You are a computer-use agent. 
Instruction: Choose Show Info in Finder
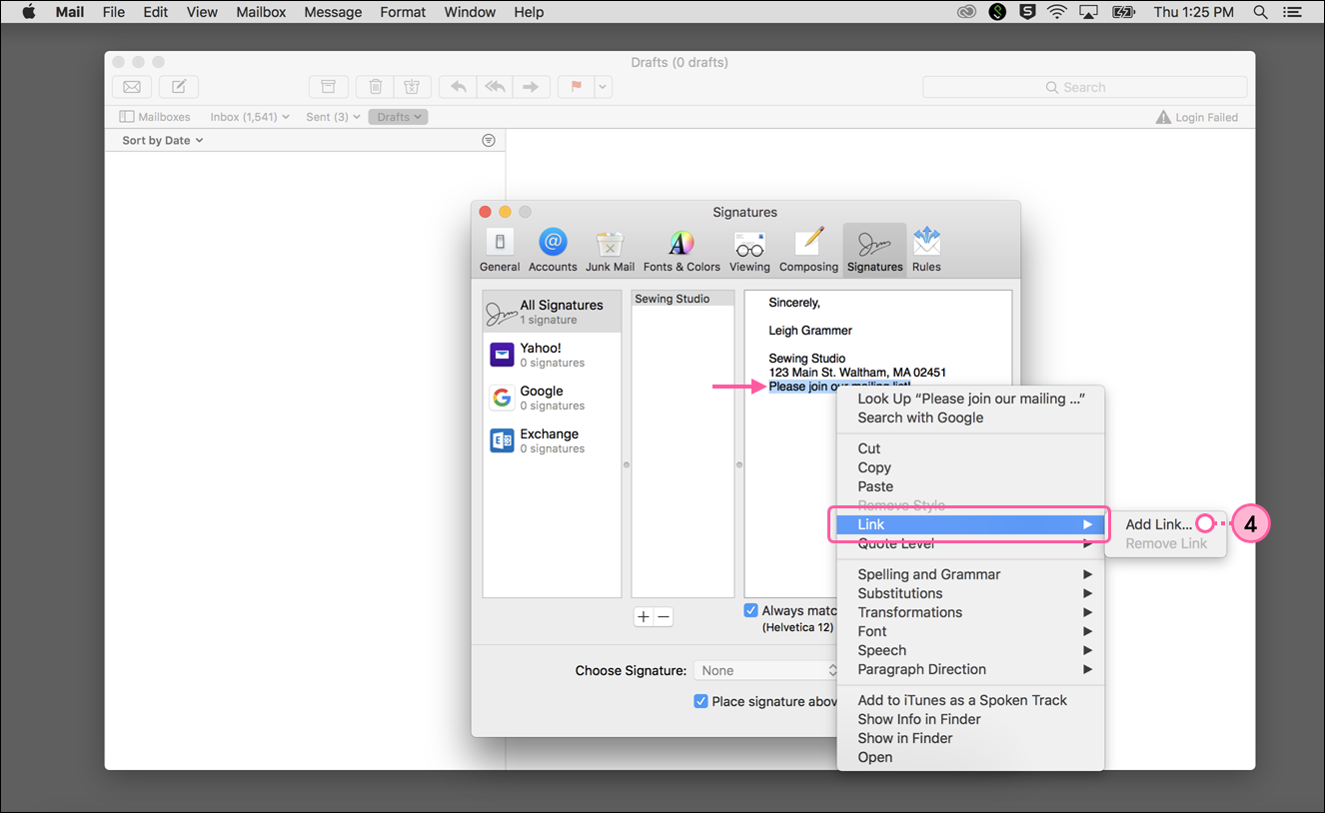pyautogui.click(x=970, y=719)
